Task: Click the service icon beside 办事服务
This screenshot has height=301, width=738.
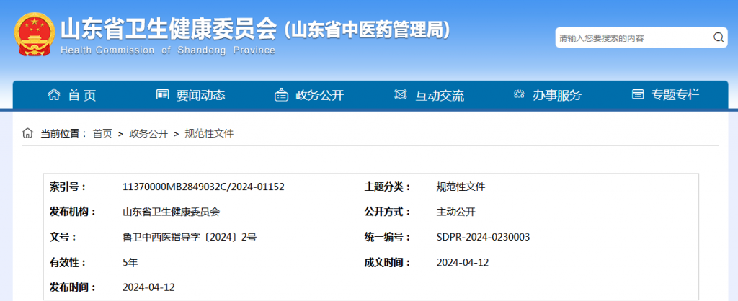Action: pyautogui.click(x=519, y=95)
